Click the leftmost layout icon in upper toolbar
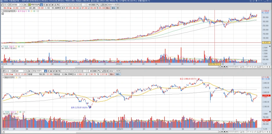The height and width of the screenshot is (134, 272). coord(2,5)
